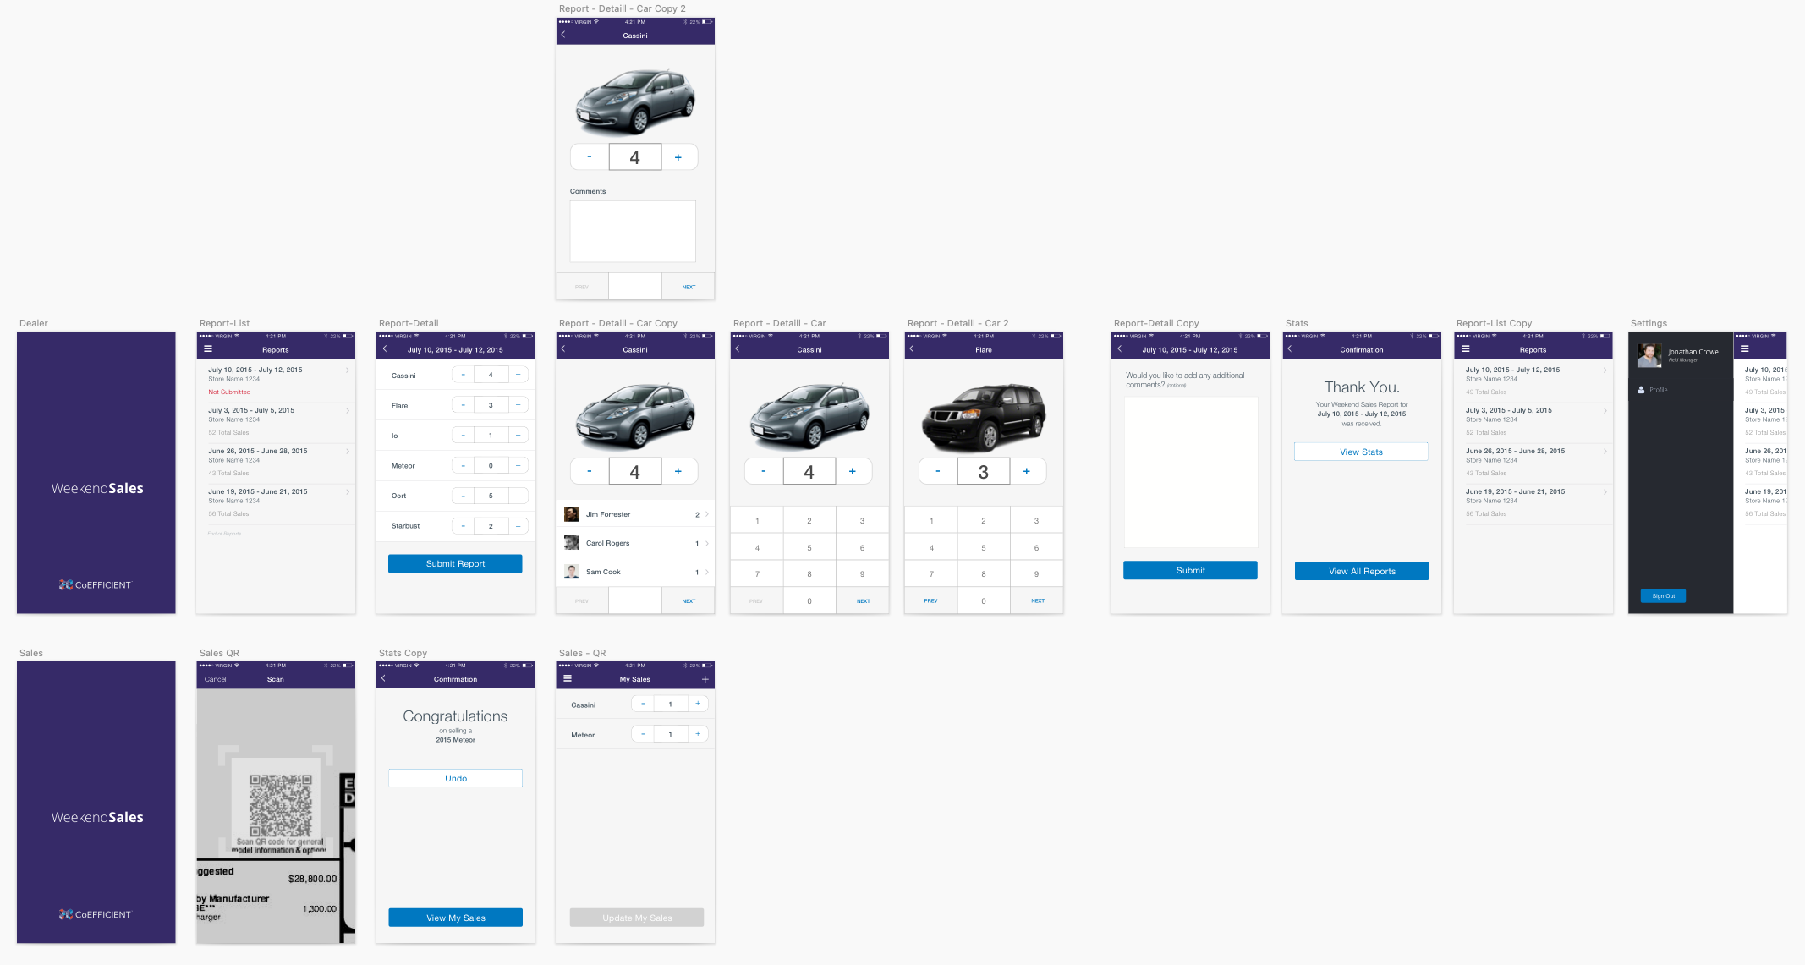Viewport: 1805px width, 965px height.
Task: Open hamburger menu on My Sales screen
Action: tap(568, 679)
